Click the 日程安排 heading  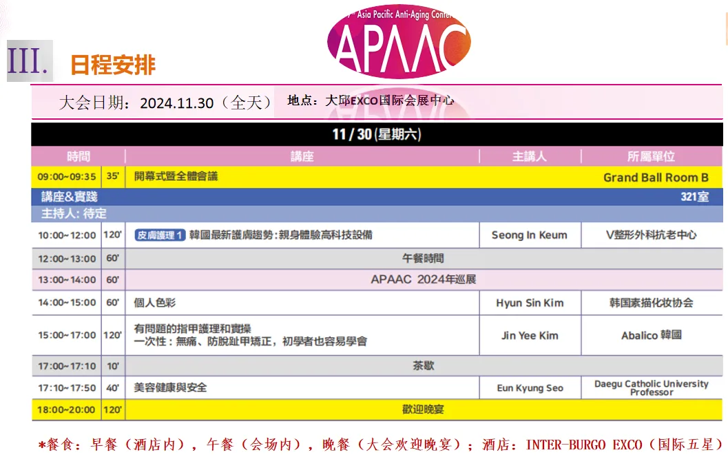coord(113,65)
